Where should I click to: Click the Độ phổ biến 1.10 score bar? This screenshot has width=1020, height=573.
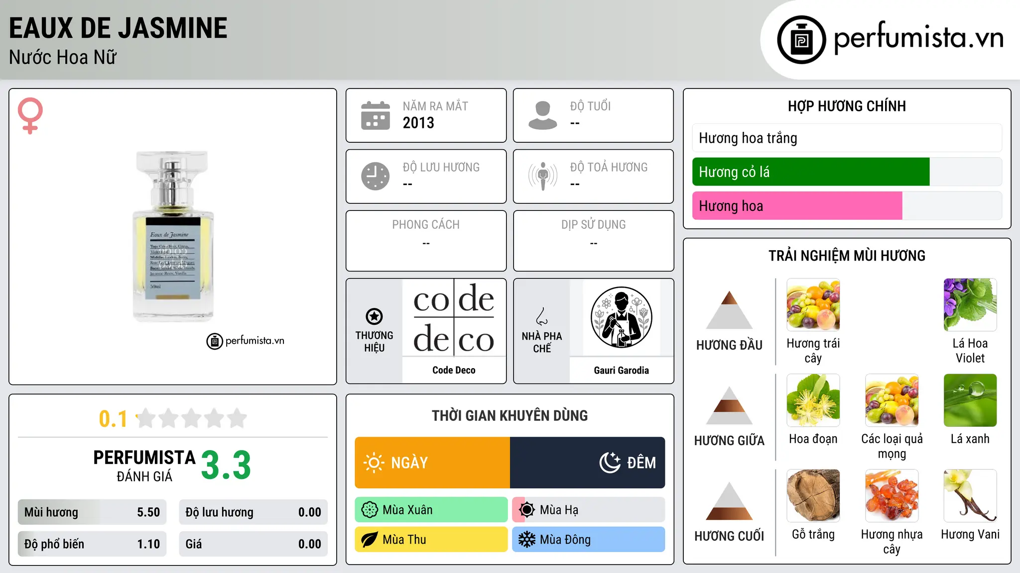92,544
